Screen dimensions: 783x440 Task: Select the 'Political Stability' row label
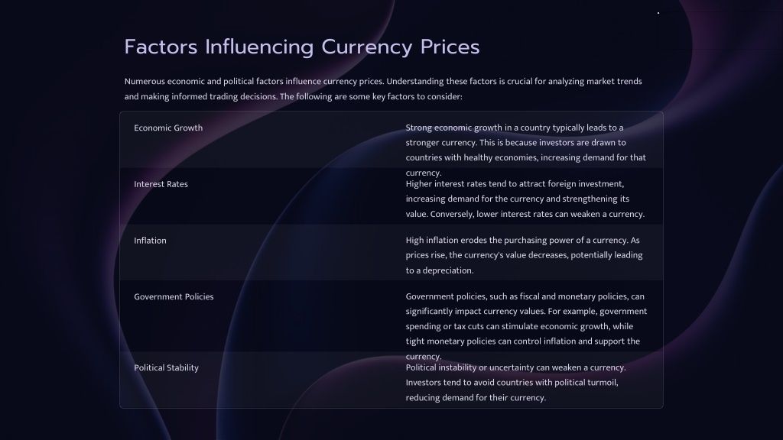pyautogui.click(x=166, y=367)
